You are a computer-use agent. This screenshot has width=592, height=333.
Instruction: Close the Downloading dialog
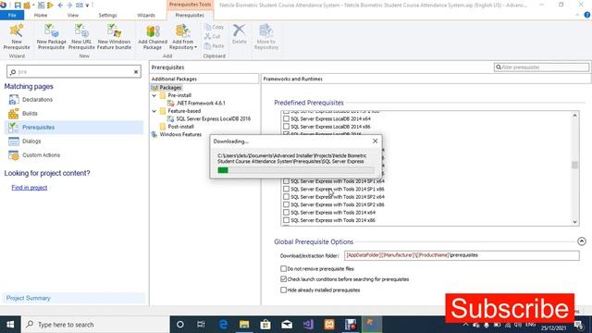(375, 141)
